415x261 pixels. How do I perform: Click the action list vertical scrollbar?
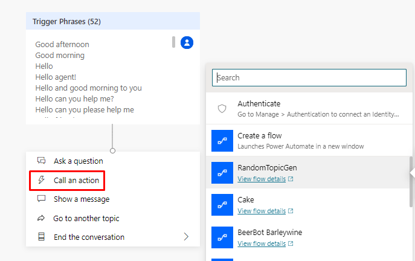411,175
